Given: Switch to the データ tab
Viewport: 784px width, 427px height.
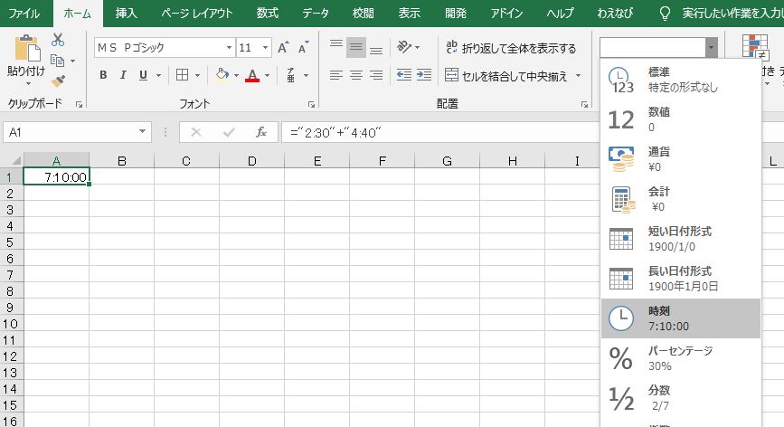Looking at the screenshot, I should (x=316, y=13).
